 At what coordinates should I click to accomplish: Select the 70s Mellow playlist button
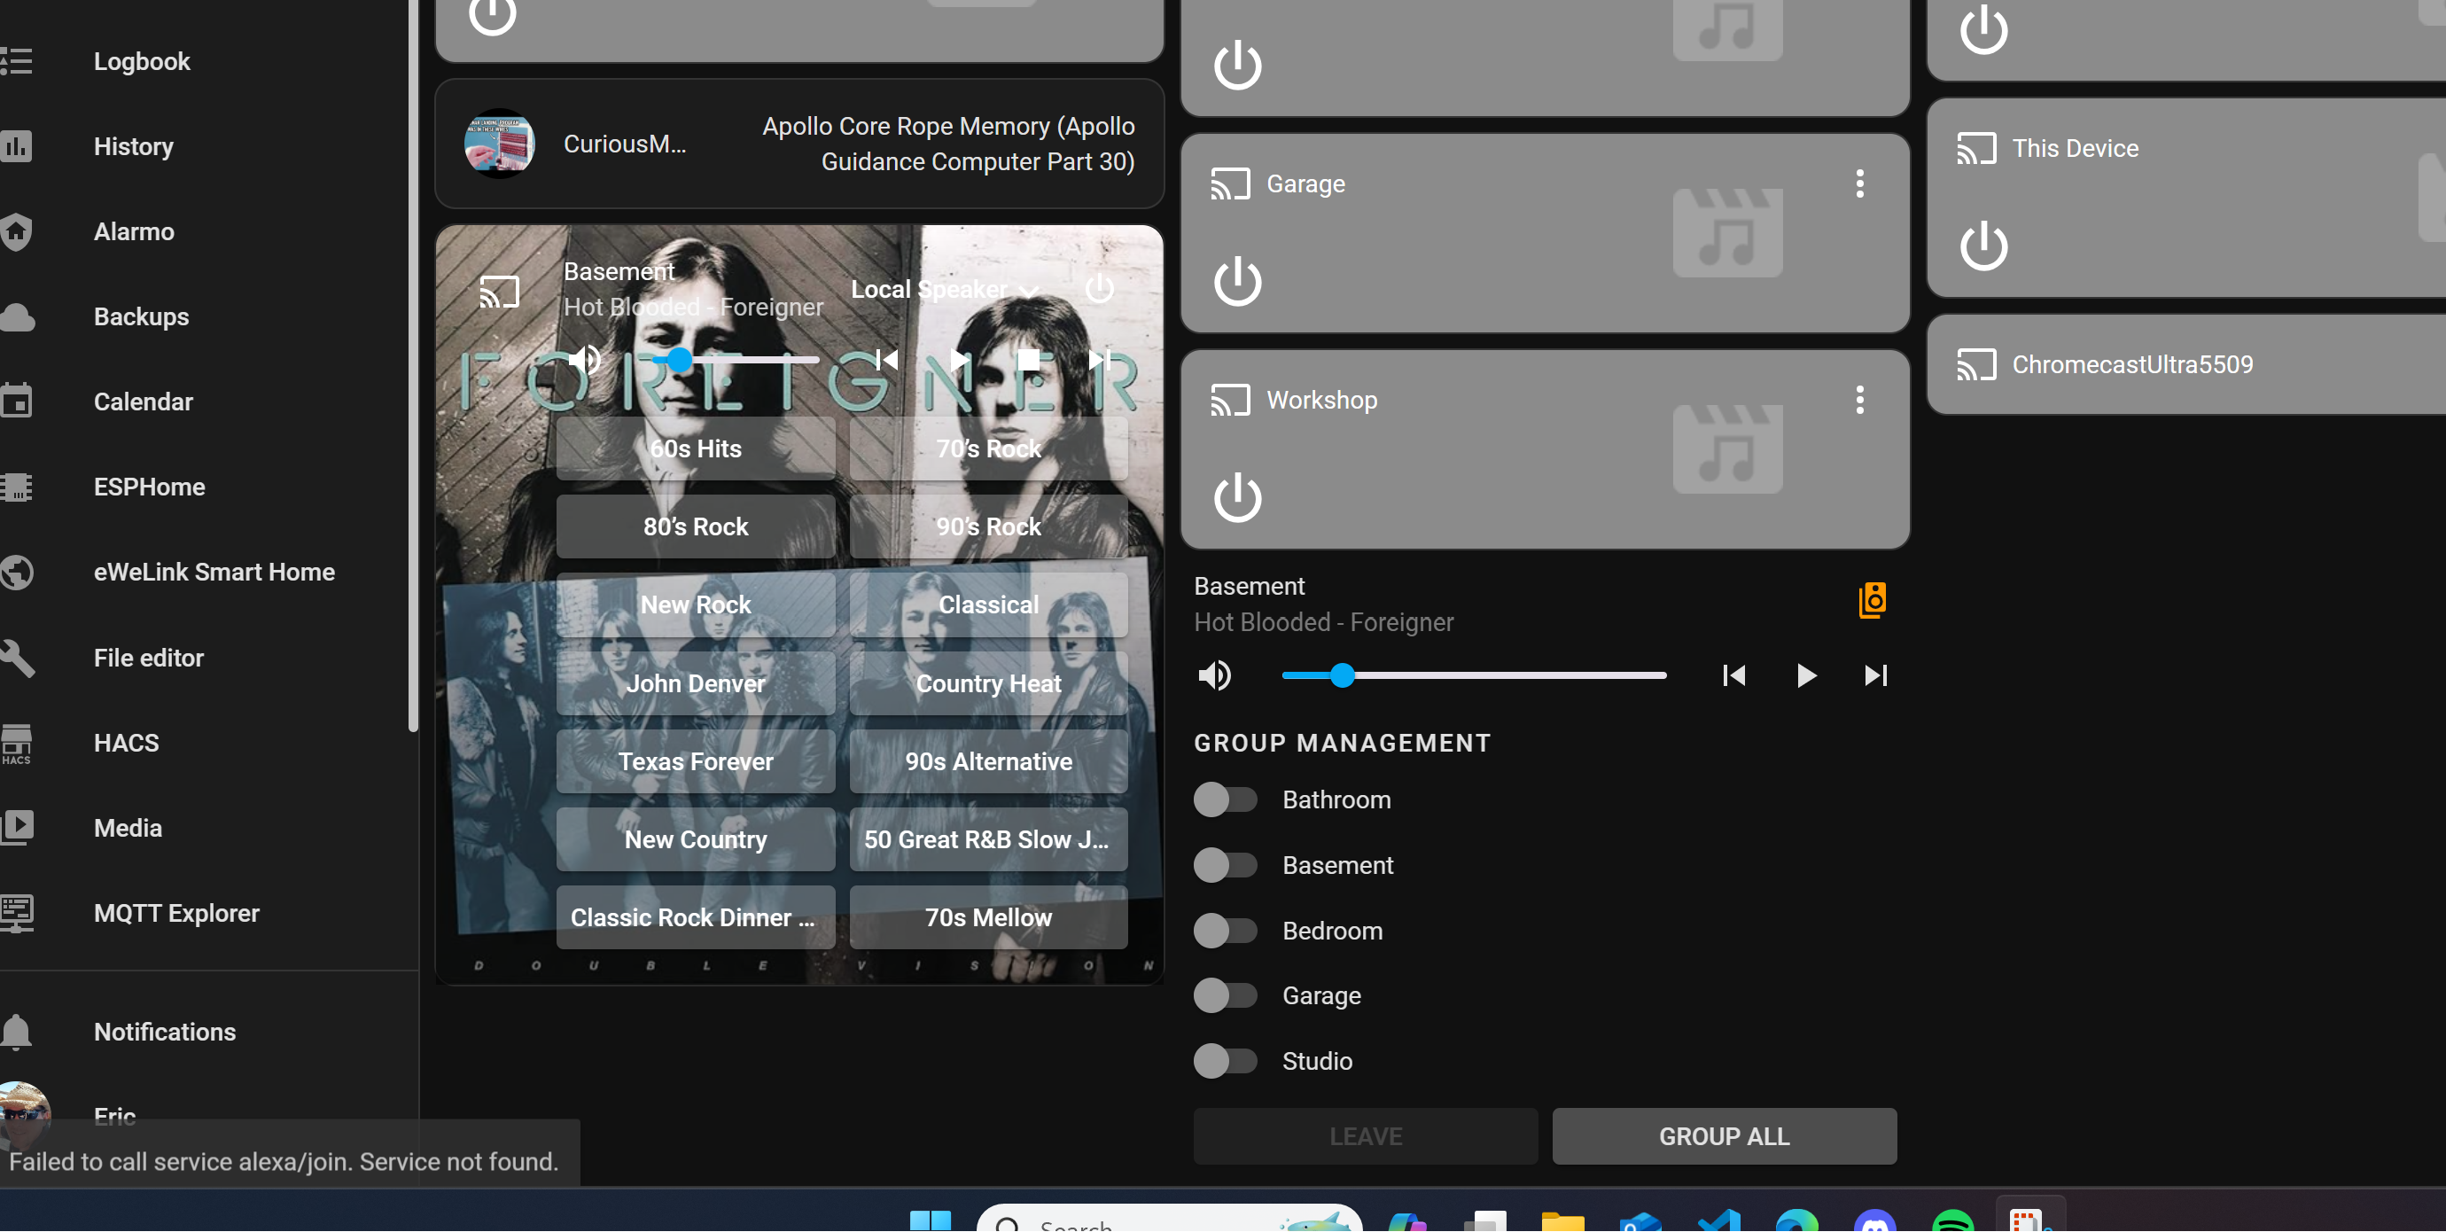coord(987,916)
